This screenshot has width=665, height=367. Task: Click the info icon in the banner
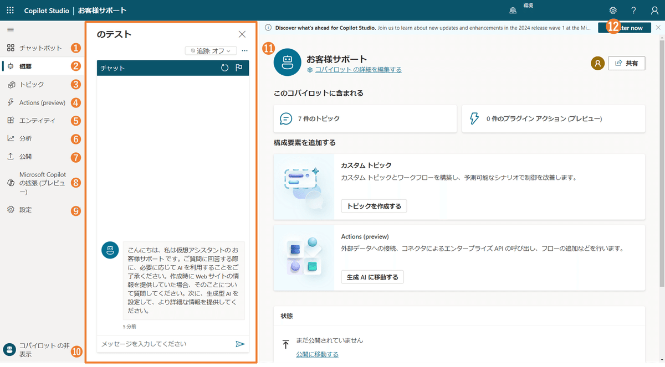coord(268,28)
